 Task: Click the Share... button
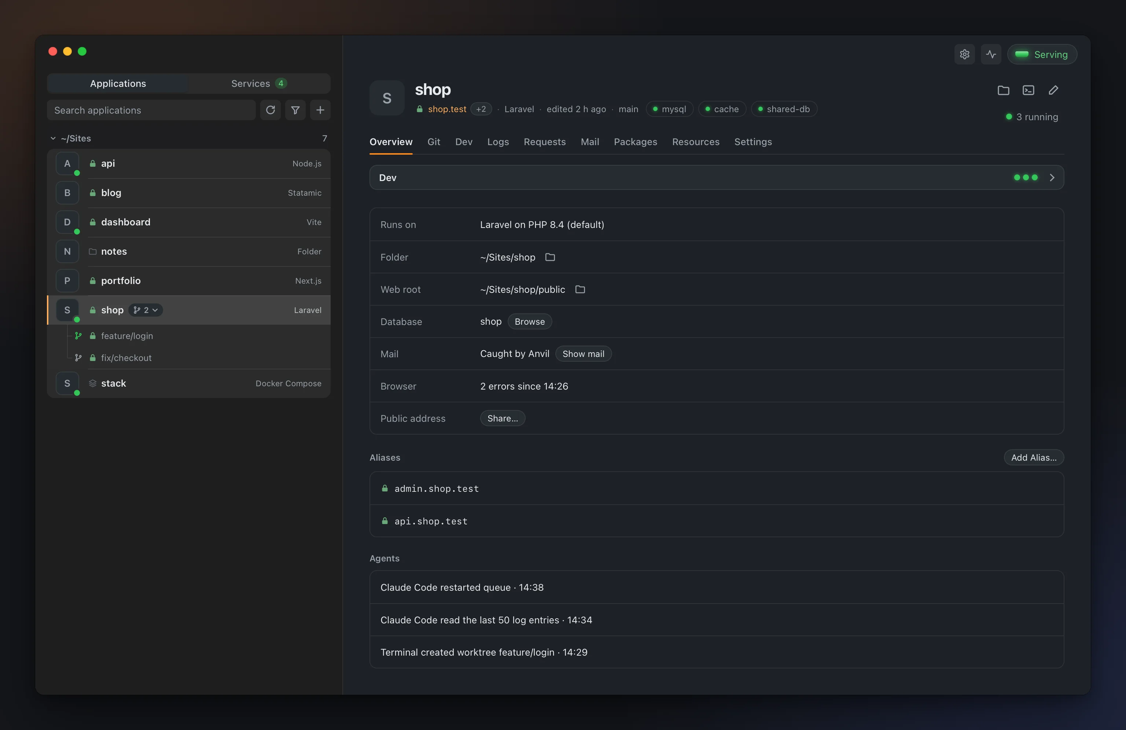pos(503,418)
